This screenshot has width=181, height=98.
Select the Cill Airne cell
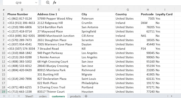(98, 36)
